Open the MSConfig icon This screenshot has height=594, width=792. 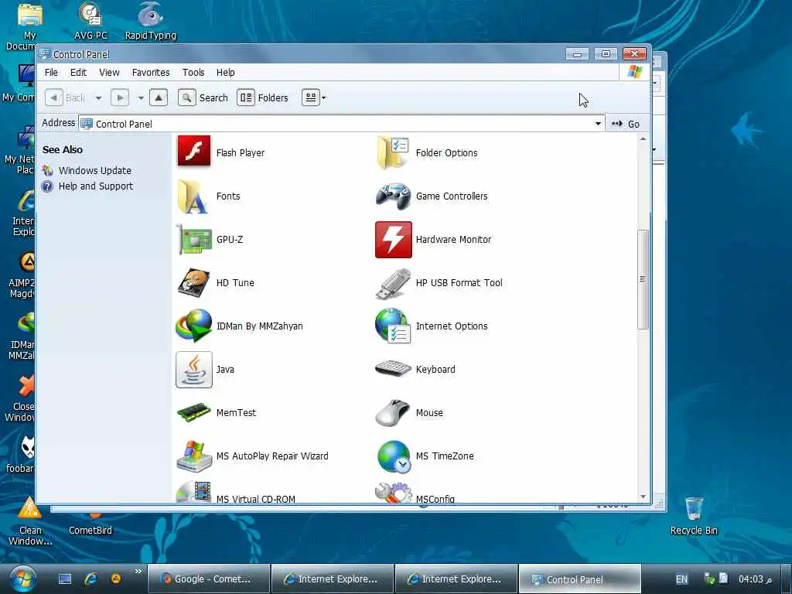[393, 493]
